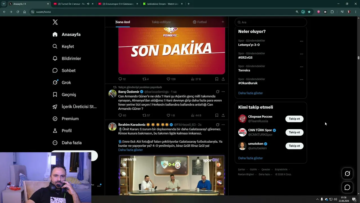Image resolution: width=360 pixels, height=203 pixels.
Task: View analytics of the post with 27 B views
Action: (196, 79)
